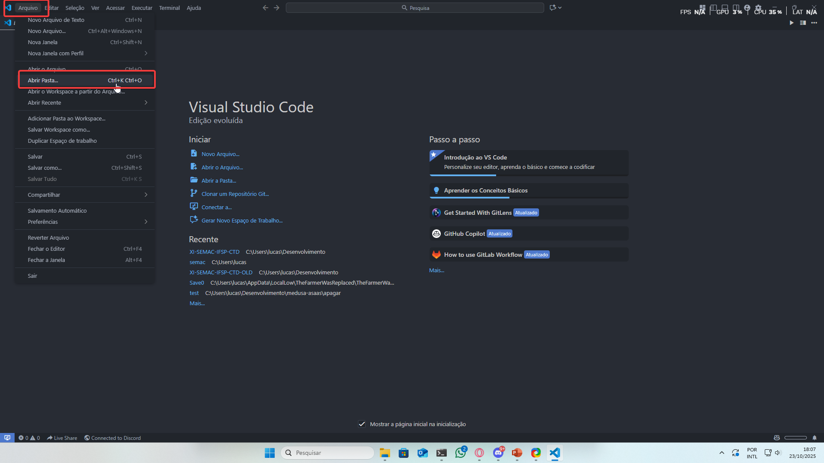Expand the Nova Janela com Perfil submenu
This screenshot has height=463, width=824.
coord(86,53)
